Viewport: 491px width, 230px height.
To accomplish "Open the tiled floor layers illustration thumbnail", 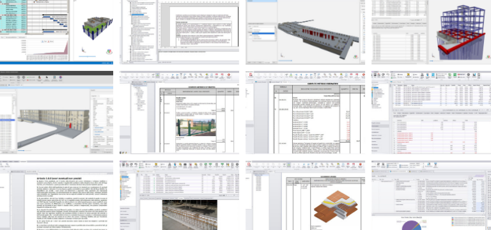I will point(306,195).
